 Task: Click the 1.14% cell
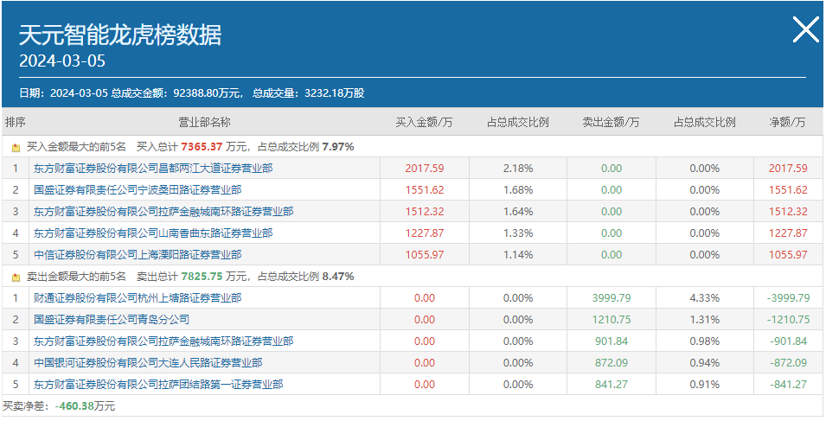pos(518,255)
